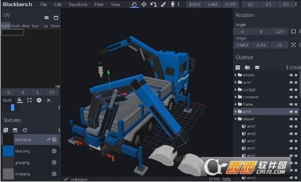Image resolution: width=301 pixels, height=182 pixels.
Task: Select the Resize tool arrows icon
Action: click(144, 5)
